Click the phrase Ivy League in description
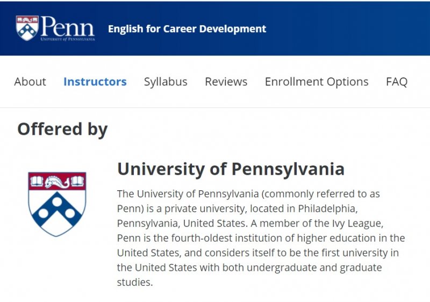Viewport: 430px width, 302px height. tap(353, 222)
